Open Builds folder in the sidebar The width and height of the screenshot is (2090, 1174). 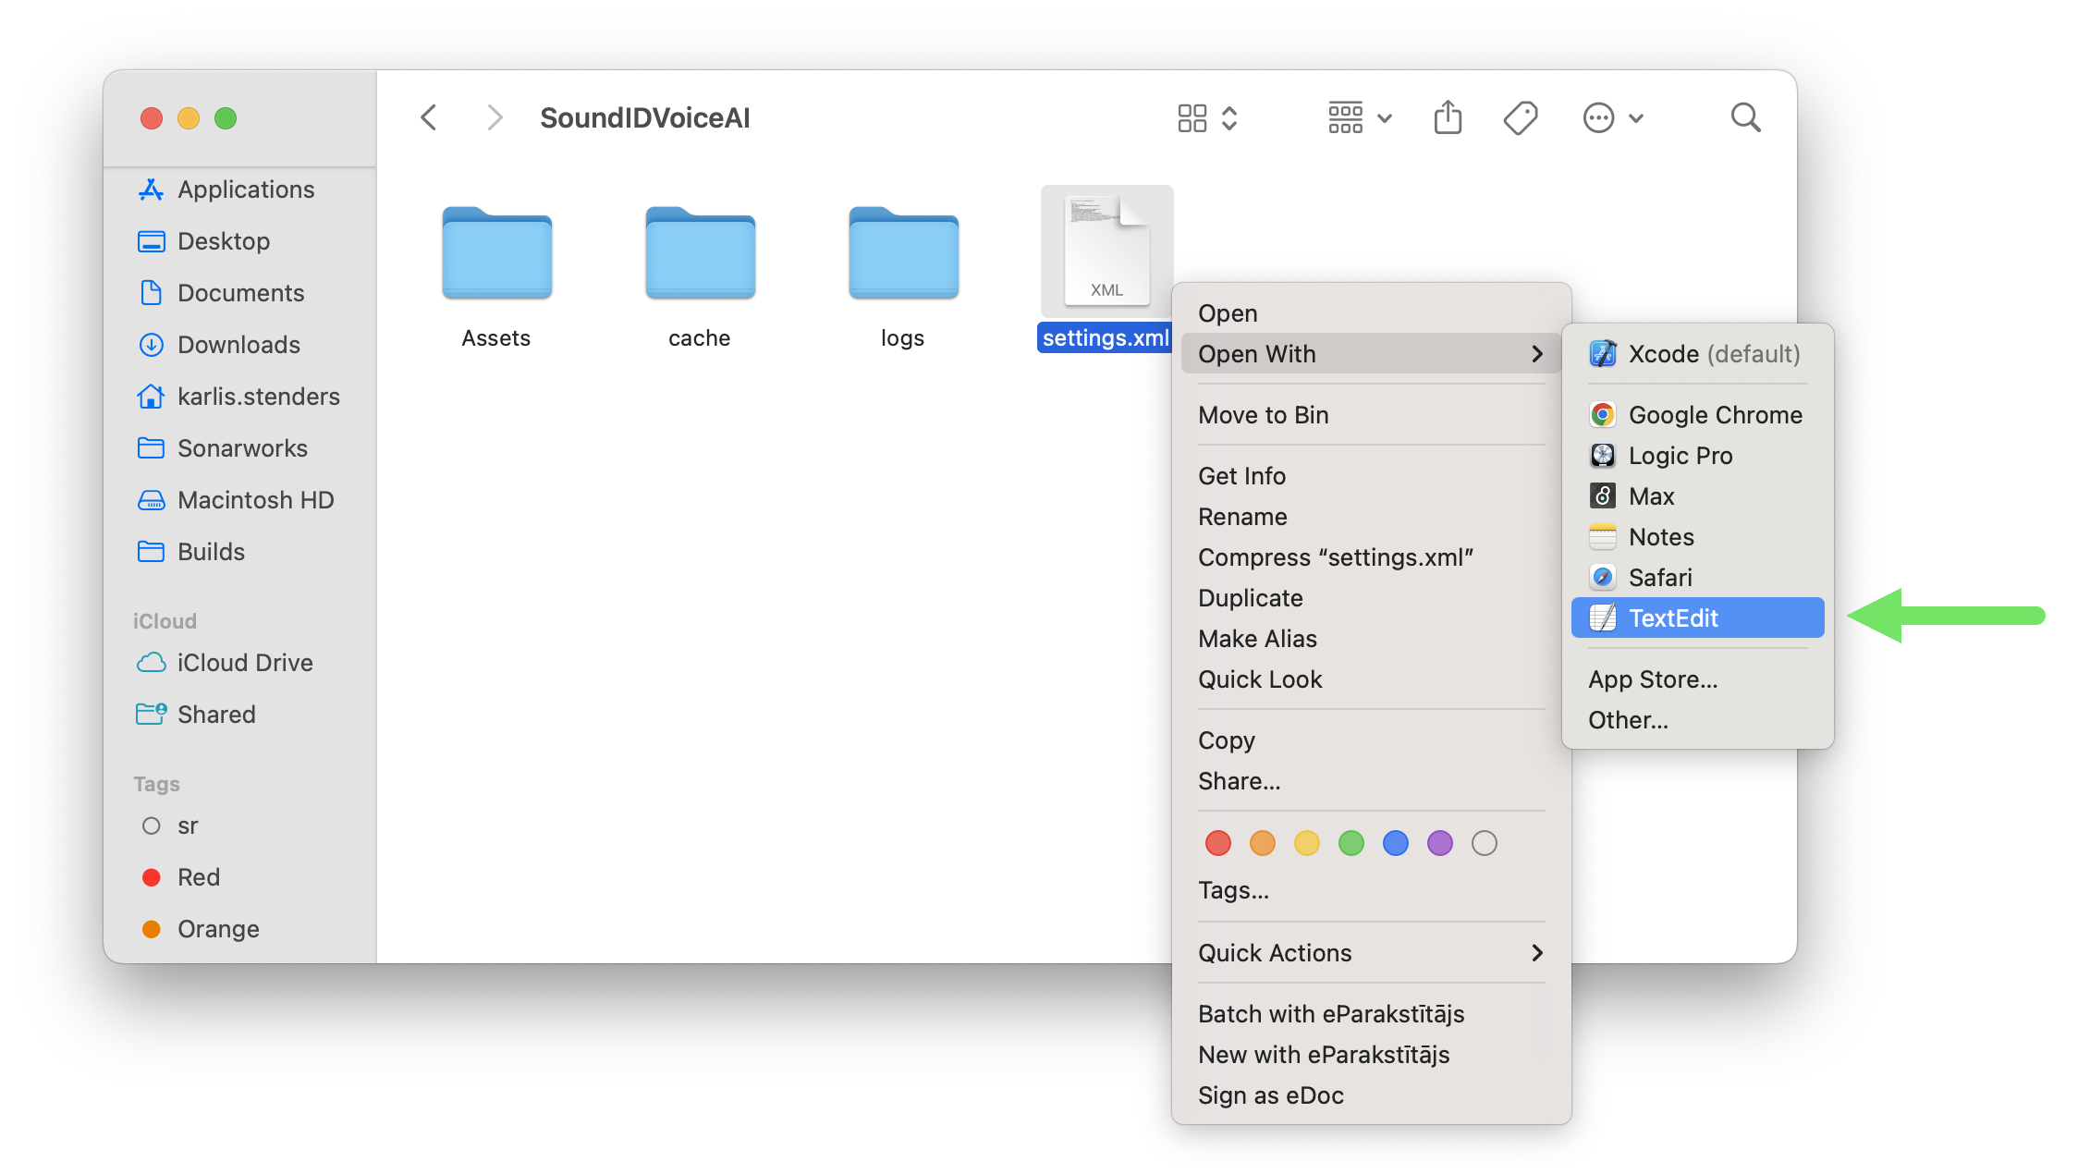pos(240,552)
